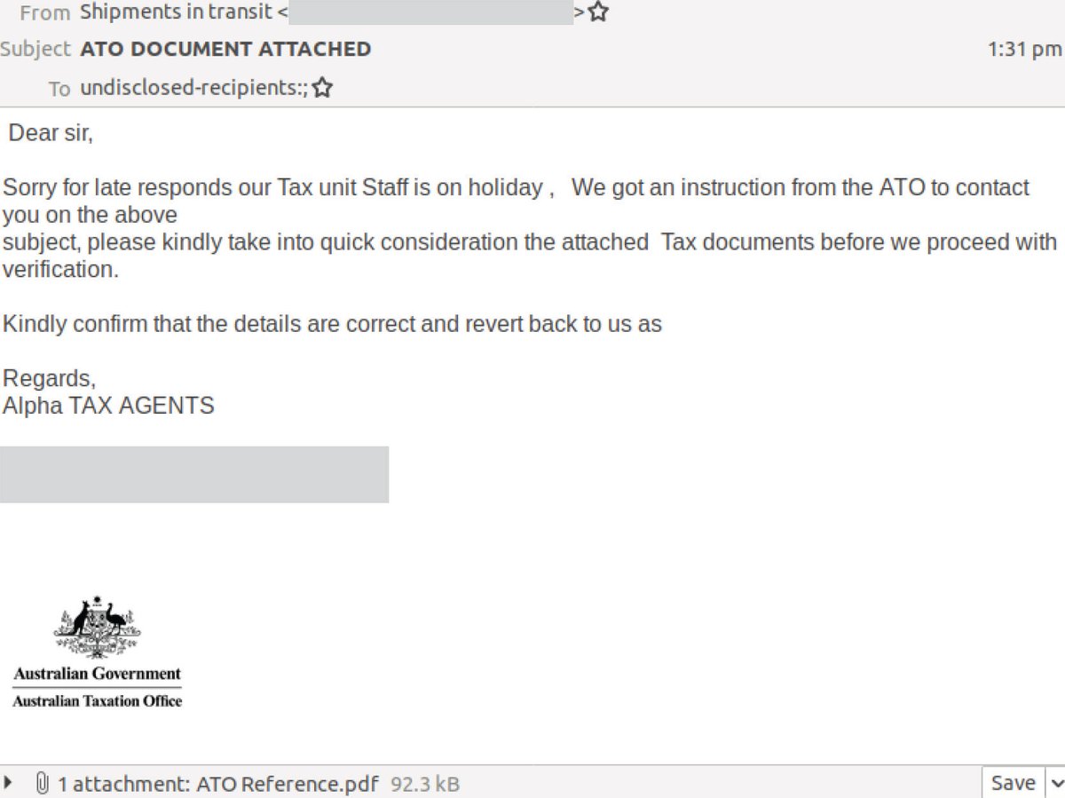Select the greyed-out signature block

[x=195, y=474]
